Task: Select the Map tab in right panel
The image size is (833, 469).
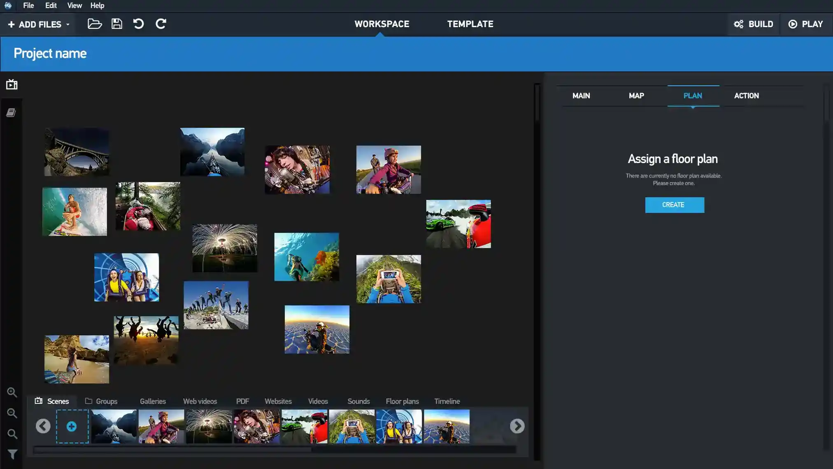Action: pos(636,96)
